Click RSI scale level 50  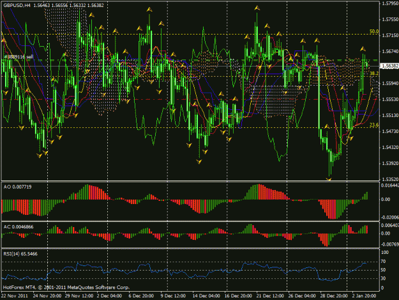[384, 270]
